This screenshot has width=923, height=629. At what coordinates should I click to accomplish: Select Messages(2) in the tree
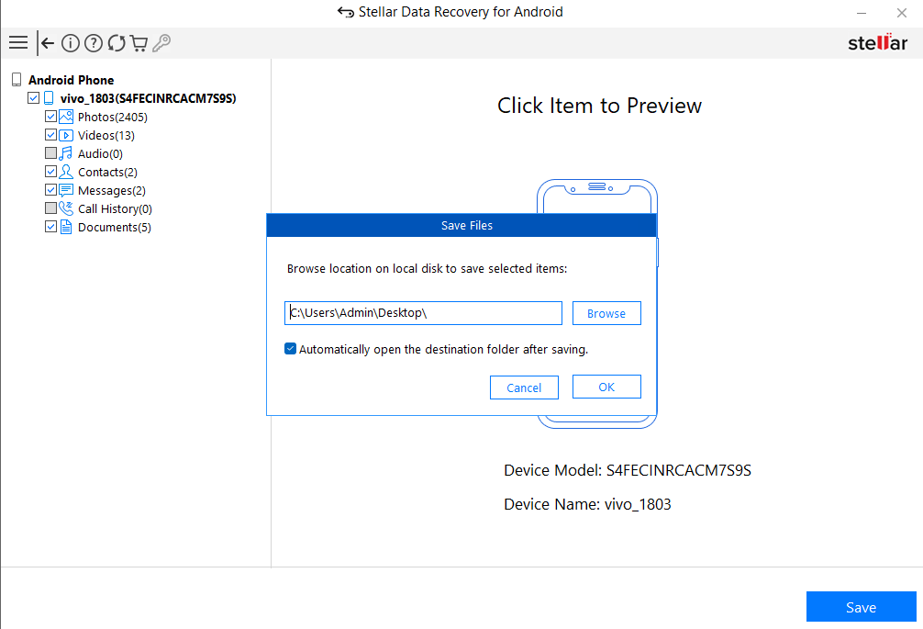tap(111, 190)
